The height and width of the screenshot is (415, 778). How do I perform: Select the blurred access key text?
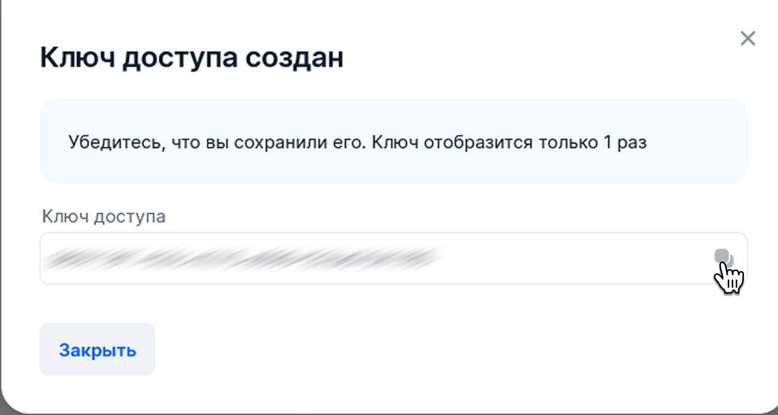pyautogui.click(x=244, y=258)
